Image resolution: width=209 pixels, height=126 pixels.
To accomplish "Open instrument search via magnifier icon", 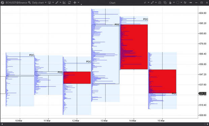I will click(29, 3).
